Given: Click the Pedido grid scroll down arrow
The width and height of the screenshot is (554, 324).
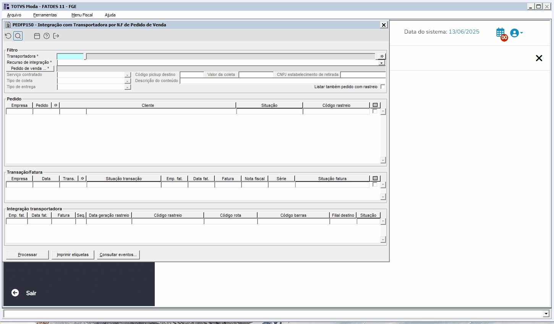Looking at the screenshot, I should [383, 160].
